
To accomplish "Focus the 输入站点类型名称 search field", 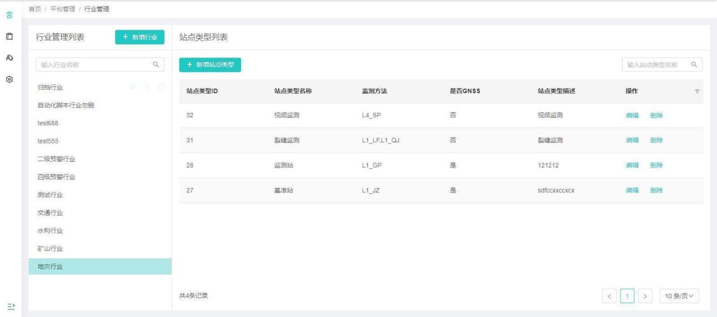I will 655,65.
